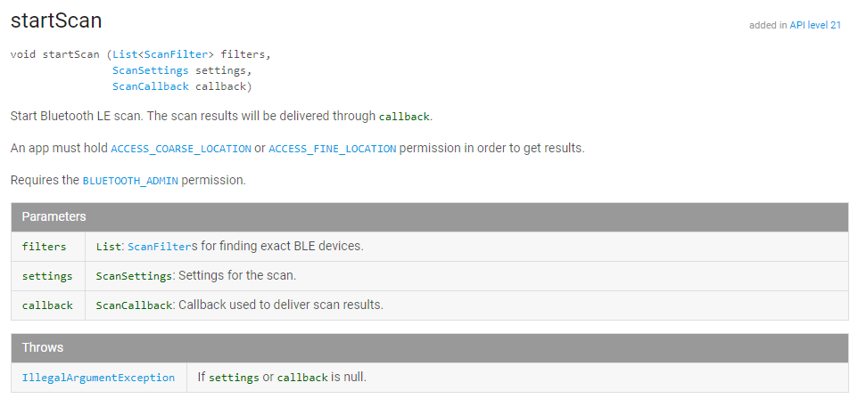Open the BLUETOOTH_ADMIN permission link
The width and height of the screenshot is (858, 407).
[130, 181]
